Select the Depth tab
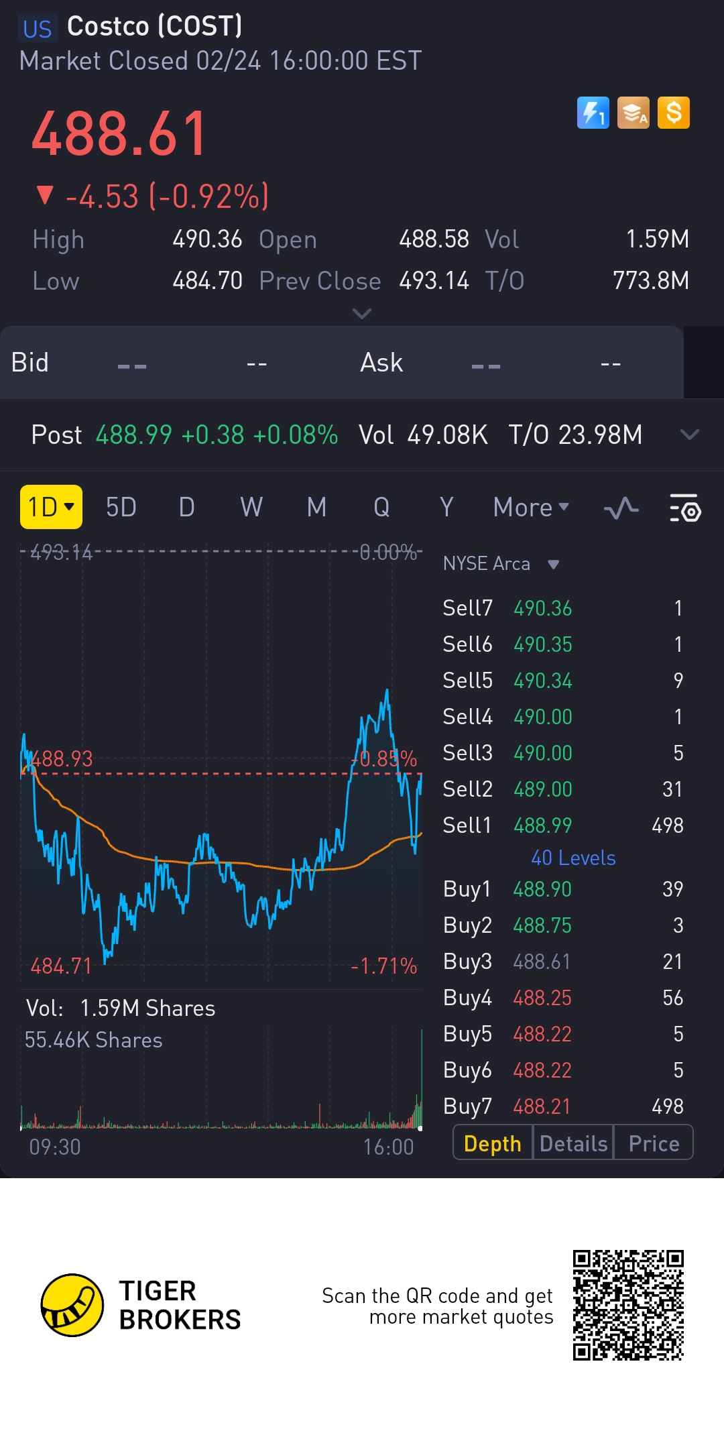 493,1143
